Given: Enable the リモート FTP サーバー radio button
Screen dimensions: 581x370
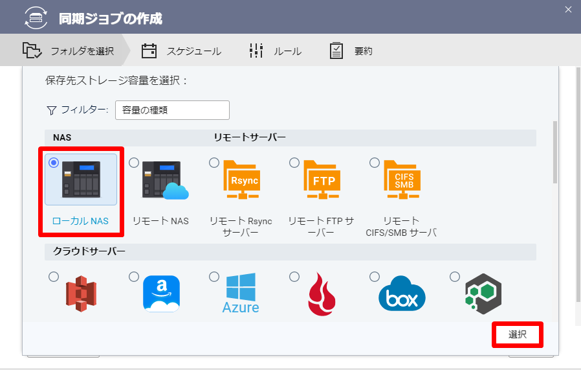Looking at the screenshot, I should (294, 163).
